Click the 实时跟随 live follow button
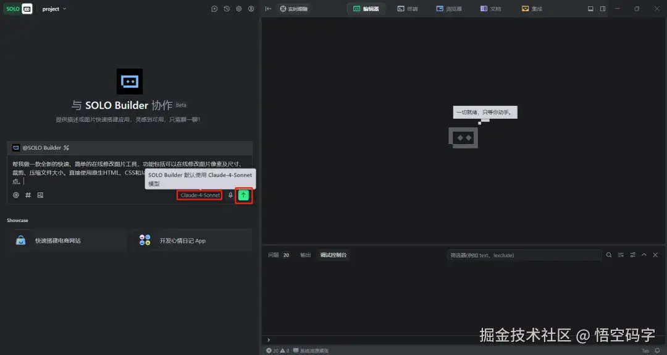Screen dimensions: 667x355 294,9
